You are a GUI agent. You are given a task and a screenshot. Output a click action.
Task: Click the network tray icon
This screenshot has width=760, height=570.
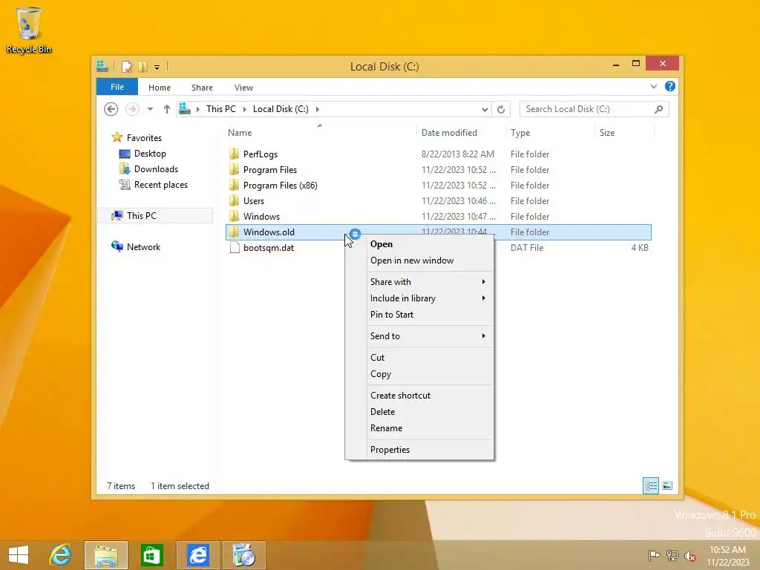click(672, 555)
